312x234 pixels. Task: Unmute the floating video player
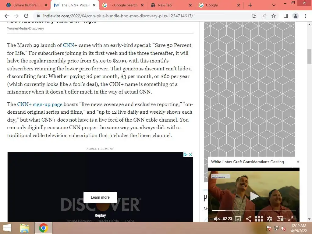pos(217,219)
